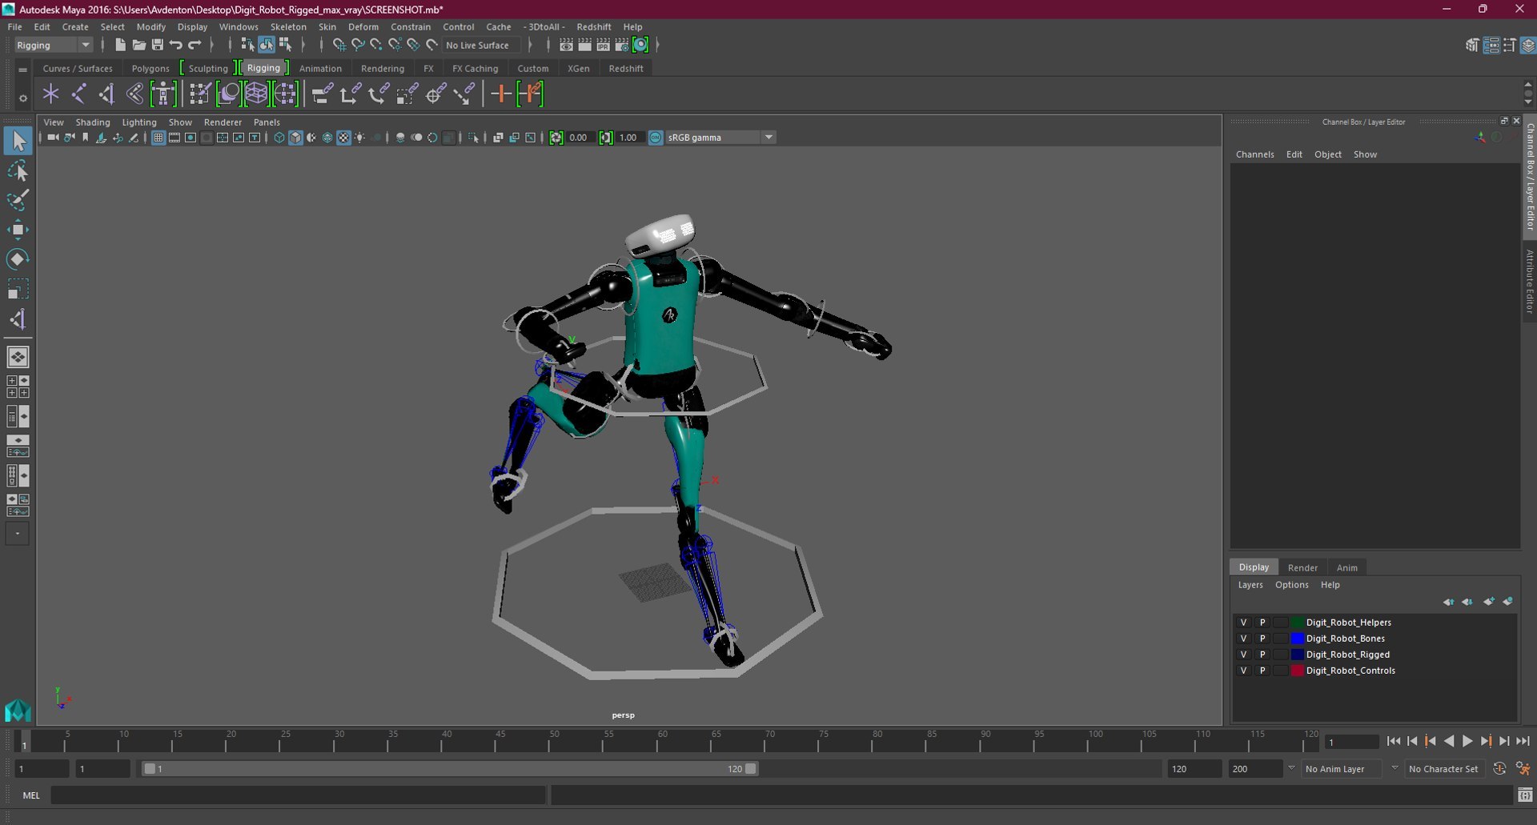Activate the Paint selection tool
The height and width of the screenshot is (825, 1537).
point(18,200)
